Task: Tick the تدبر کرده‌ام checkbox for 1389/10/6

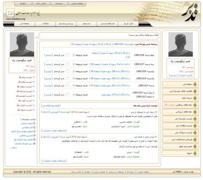Action: click(x=68, y=71)
